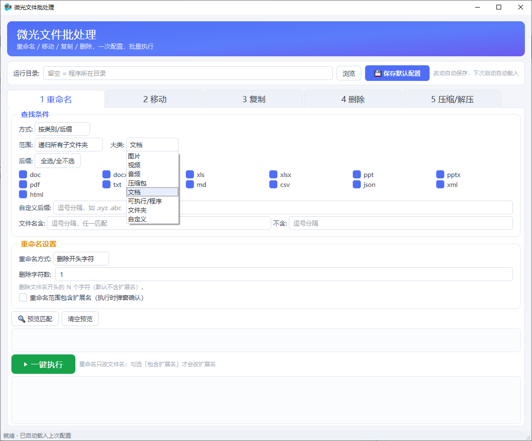Switch to the 5 压缩/解压 tab
Viewport: 532px width, 441px height.
coord(452,99)
